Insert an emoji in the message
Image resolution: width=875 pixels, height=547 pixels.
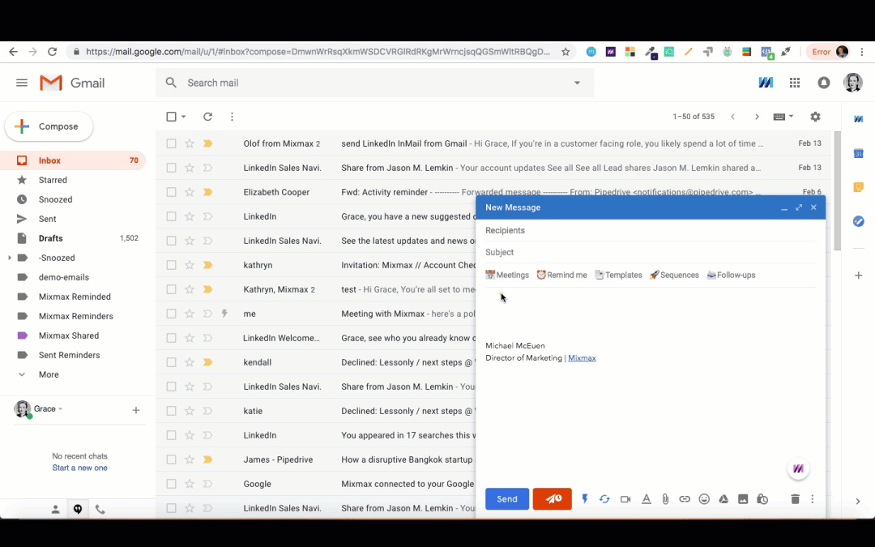(704, 499)
